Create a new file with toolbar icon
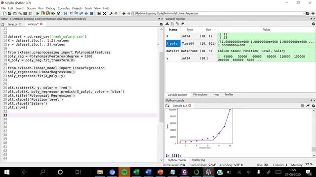 [4, 13]
